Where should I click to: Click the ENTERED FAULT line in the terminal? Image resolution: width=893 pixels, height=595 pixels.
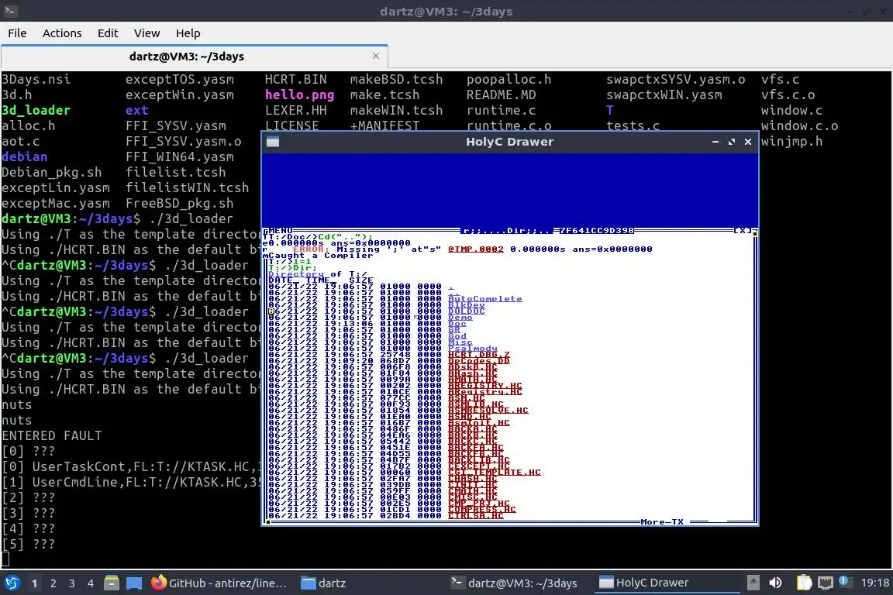pyautogui.click(x=52, y=436)
